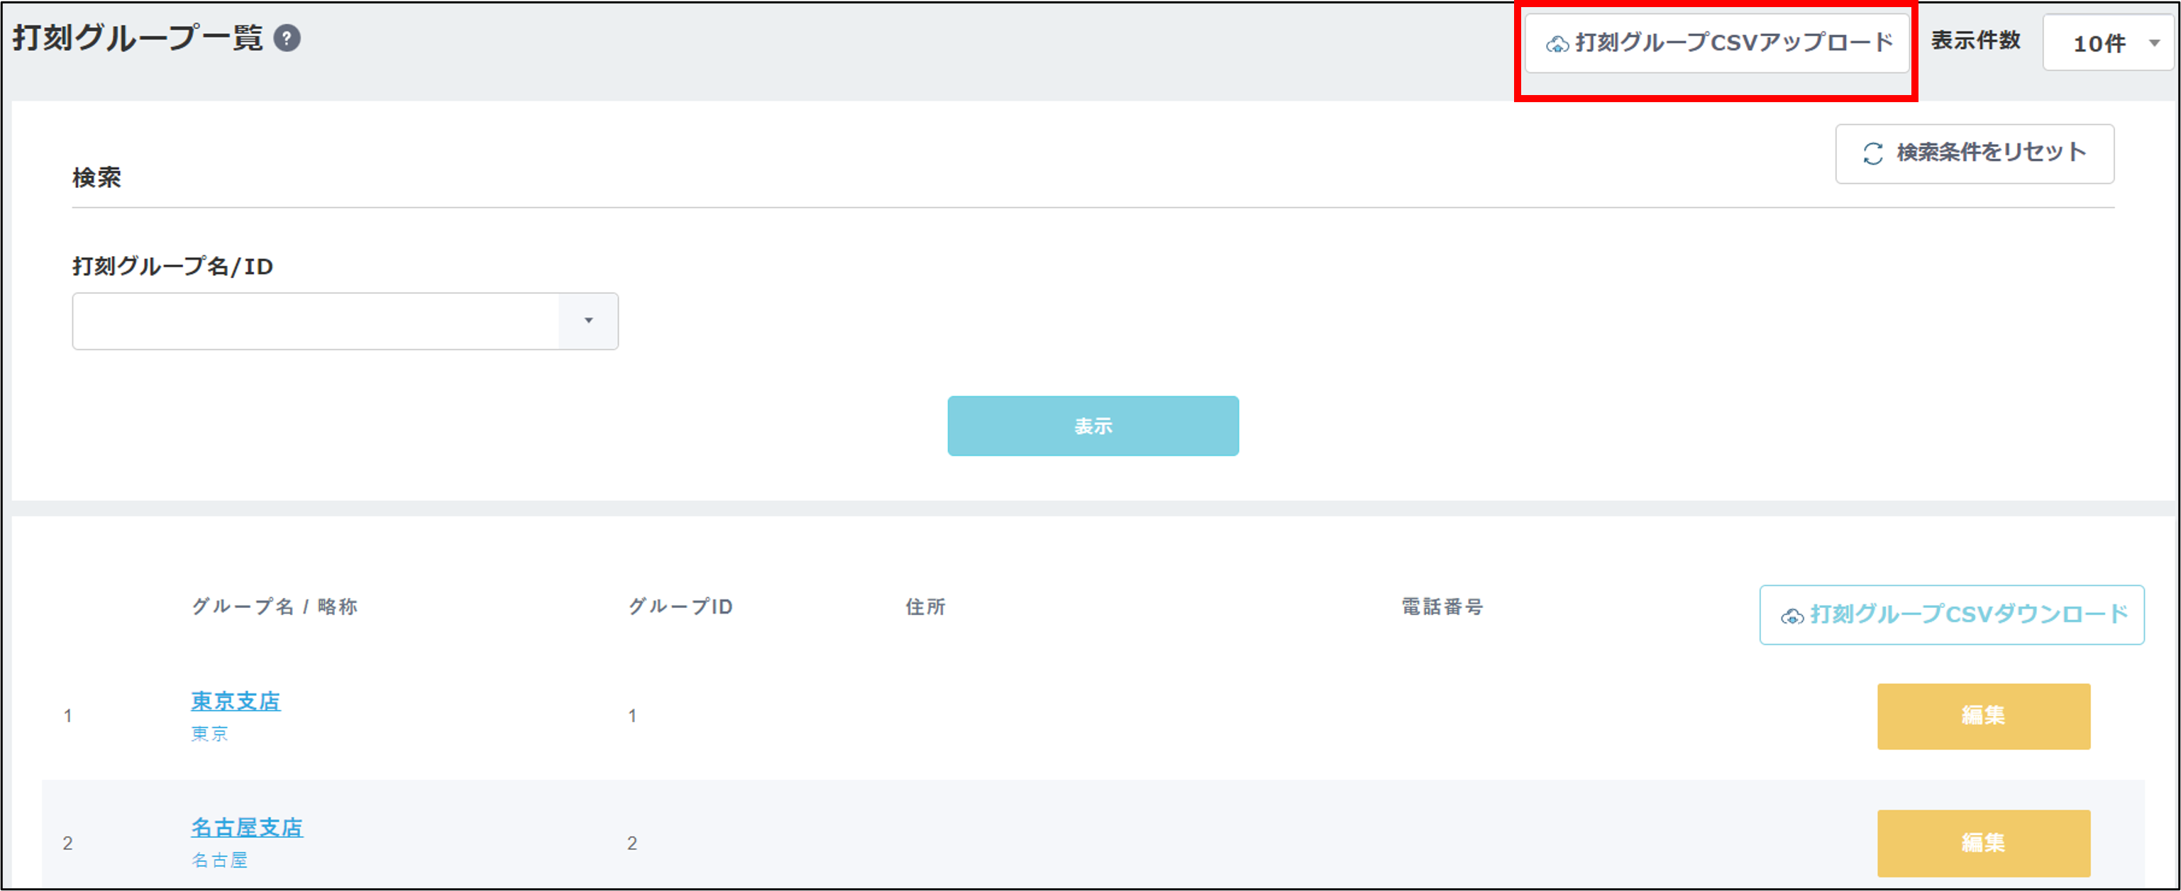This screenshot has width=2181, height=891.
Task: Open the 表示件数 10件 dropdown
Action: (2108, 43)
